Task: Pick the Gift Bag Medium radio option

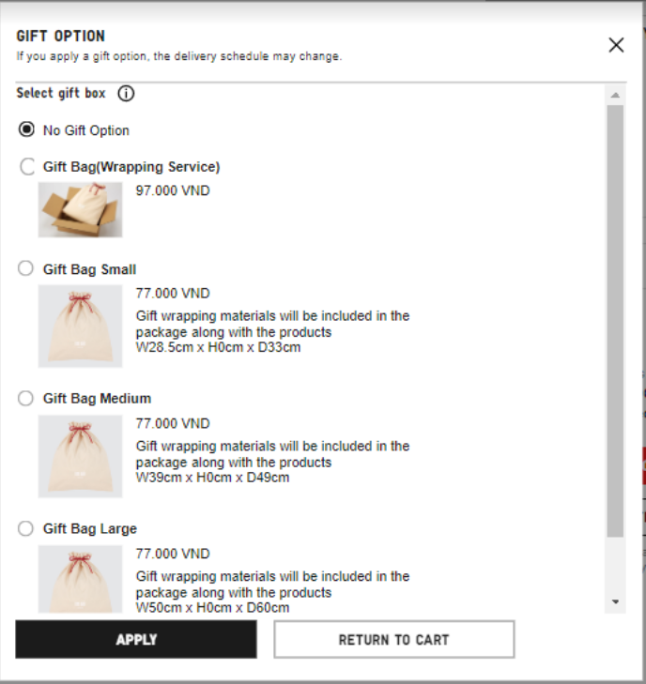Action: 26,399
